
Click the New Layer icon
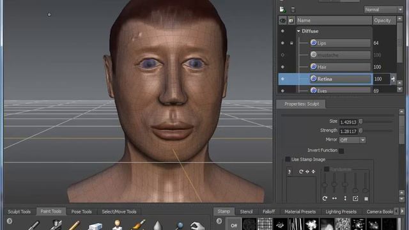pos(282,10)
